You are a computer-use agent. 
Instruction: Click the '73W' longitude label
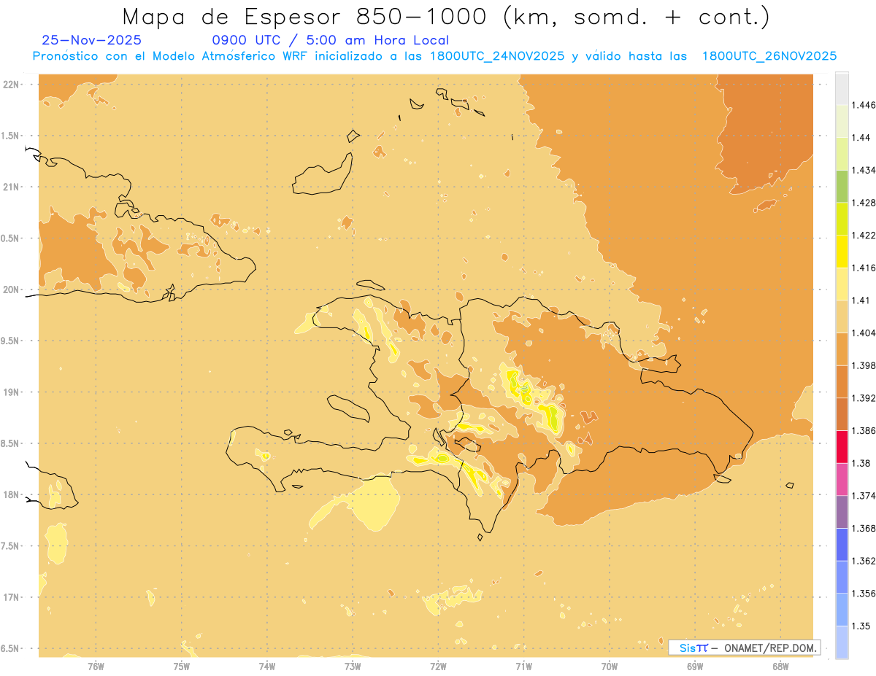(x=353, y=666)
